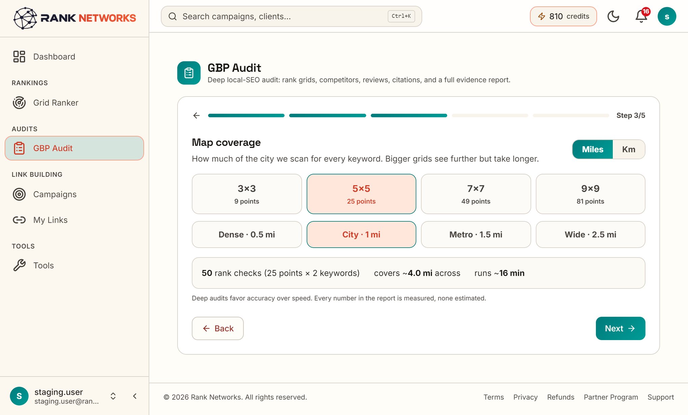This screenshot has width=688, height=415.
Task: Click the Next button
Action: pyautogui.click(x=621, y=328)
